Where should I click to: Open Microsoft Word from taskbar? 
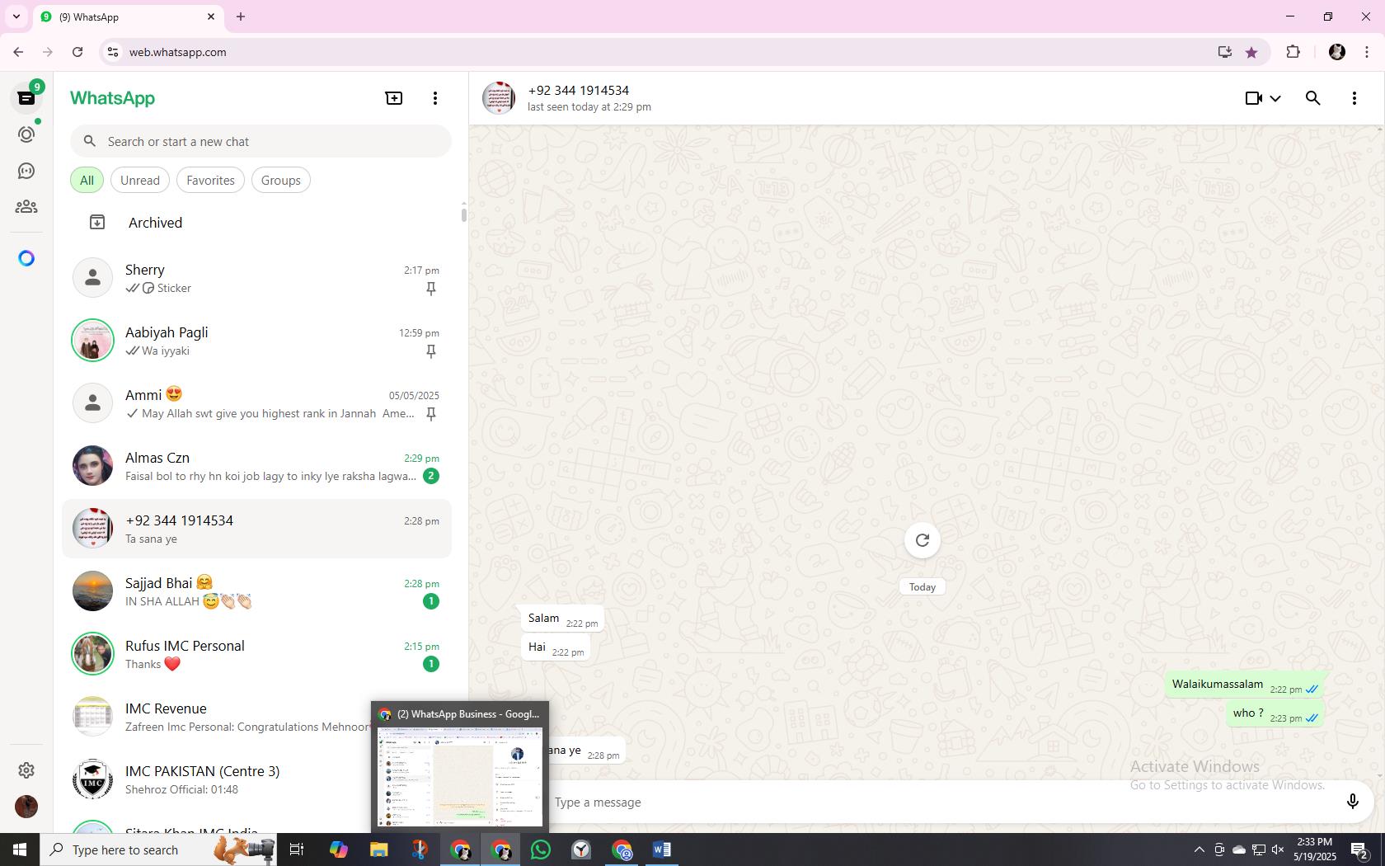[x=662, y=850]
